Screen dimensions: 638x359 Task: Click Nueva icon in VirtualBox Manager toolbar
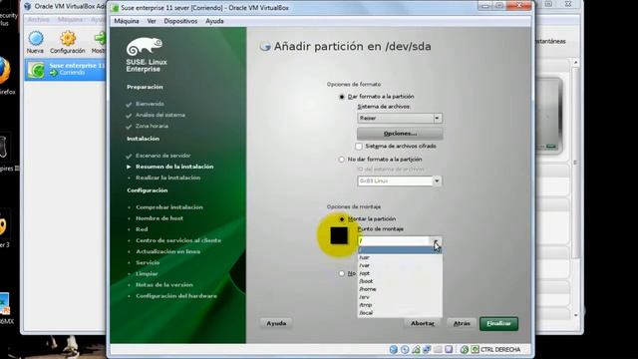click(36, 39)
